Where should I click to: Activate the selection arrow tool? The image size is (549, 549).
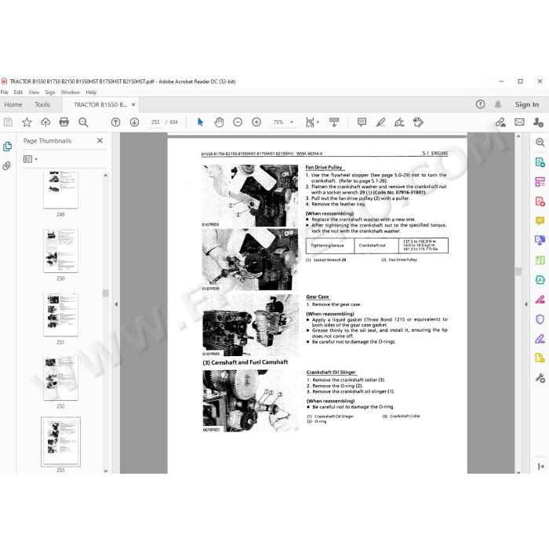[200, 122]
